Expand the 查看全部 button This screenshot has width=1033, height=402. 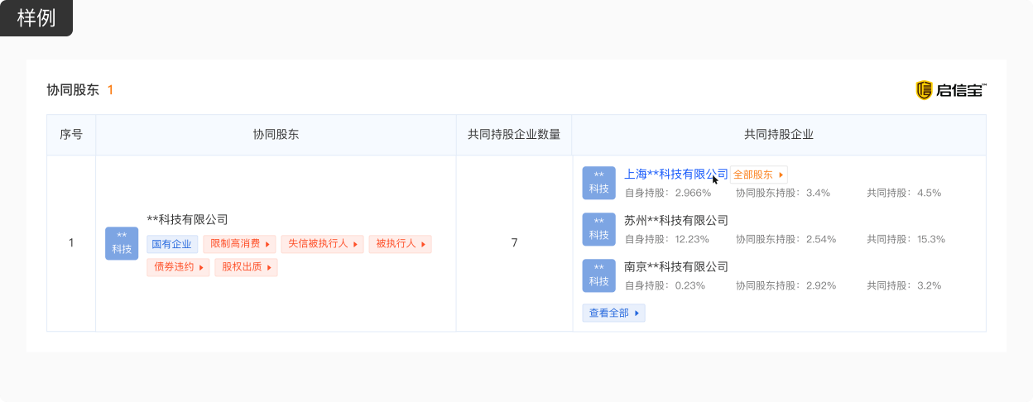pyautogui.click(x=613, y=313)
